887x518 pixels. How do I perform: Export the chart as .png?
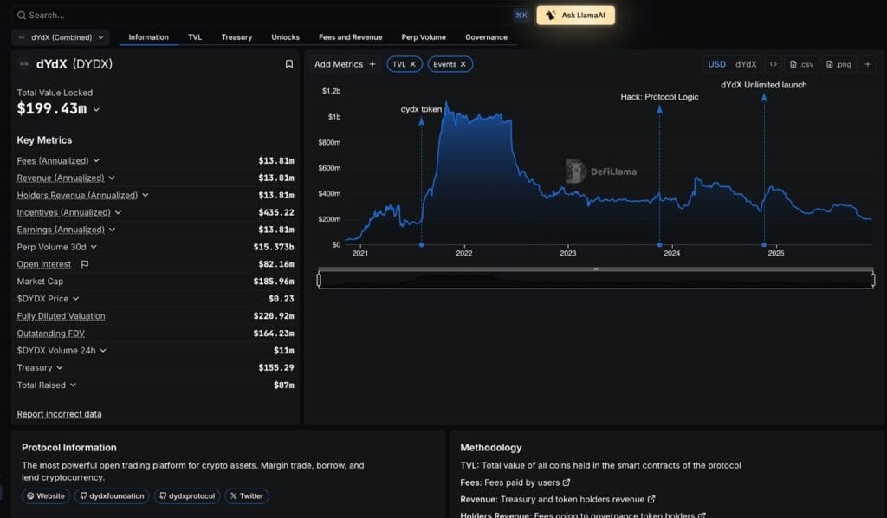coord(838,64)
